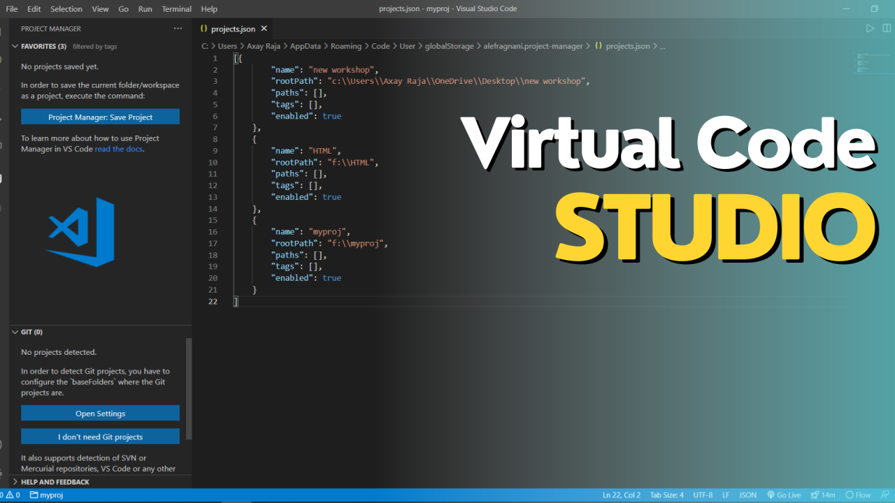
Task: Click the Split Editor icon
Action: click(x=885, y=29)
